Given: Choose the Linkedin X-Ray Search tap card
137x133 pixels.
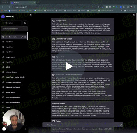Looking at the screenshot, I should click(82, 45).
